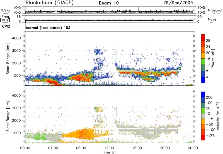Image resolution: width=223 pixels, height=154 pixels.
Task: Click the red bottom segment of velocity colorbar
Action: pos(203,138)
